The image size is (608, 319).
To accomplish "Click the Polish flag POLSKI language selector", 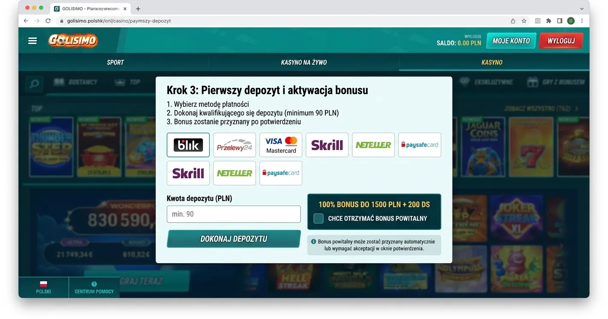I will coord(44,287).
